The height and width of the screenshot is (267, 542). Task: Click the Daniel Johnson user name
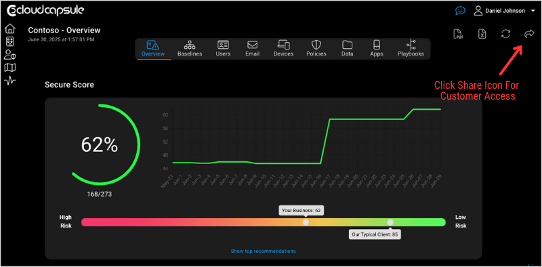pyautogui.click(x=505, y=11)
